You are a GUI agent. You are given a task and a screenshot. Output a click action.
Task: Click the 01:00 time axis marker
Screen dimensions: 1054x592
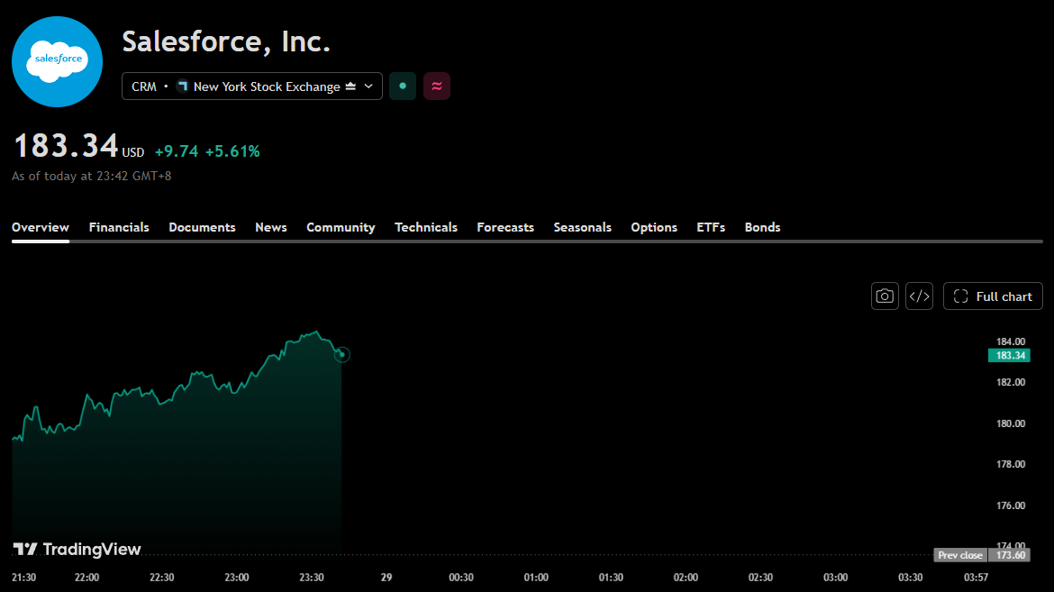536,578
